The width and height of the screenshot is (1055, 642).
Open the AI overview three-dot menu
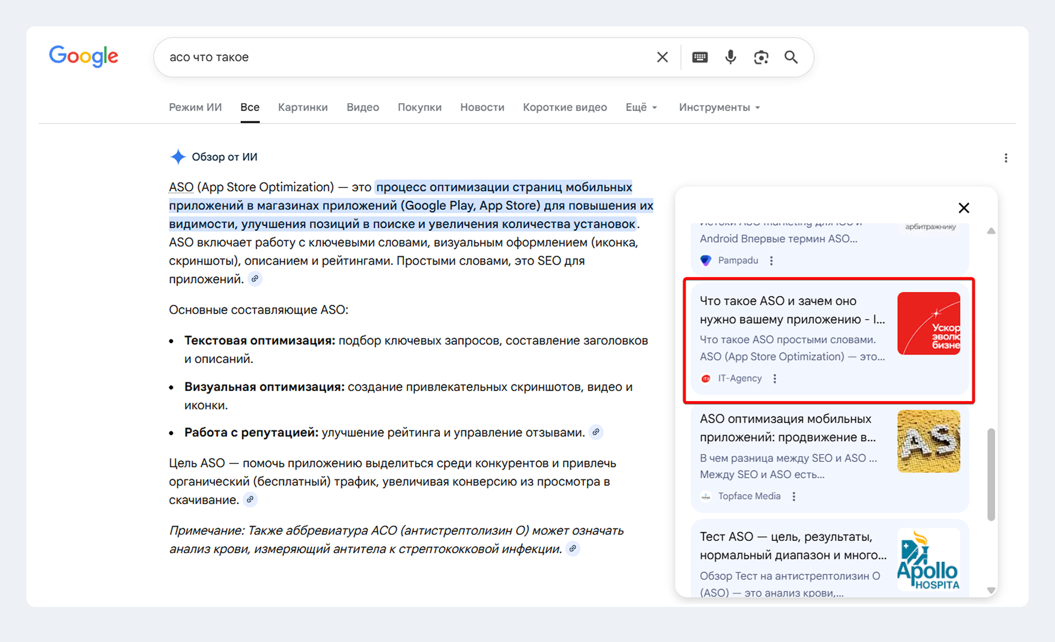1006,158
